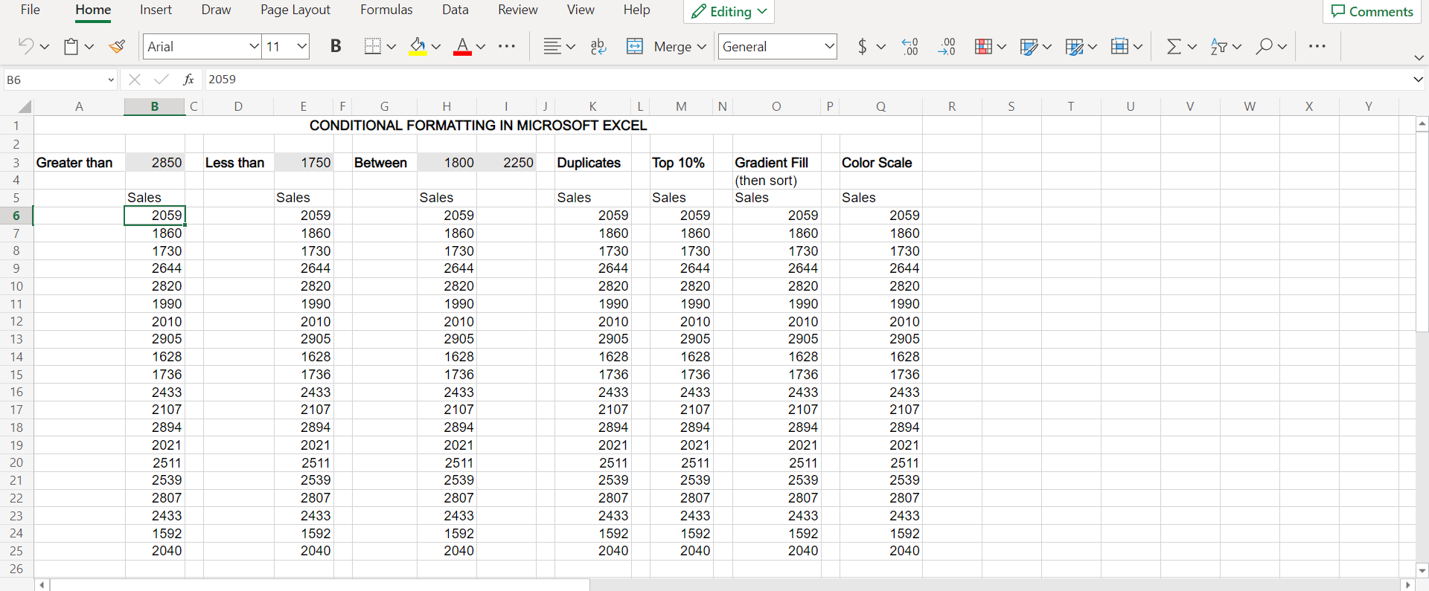The image size is (1429, 591).
Task: Open the font color palette arrow
Action: pos(481,47)
